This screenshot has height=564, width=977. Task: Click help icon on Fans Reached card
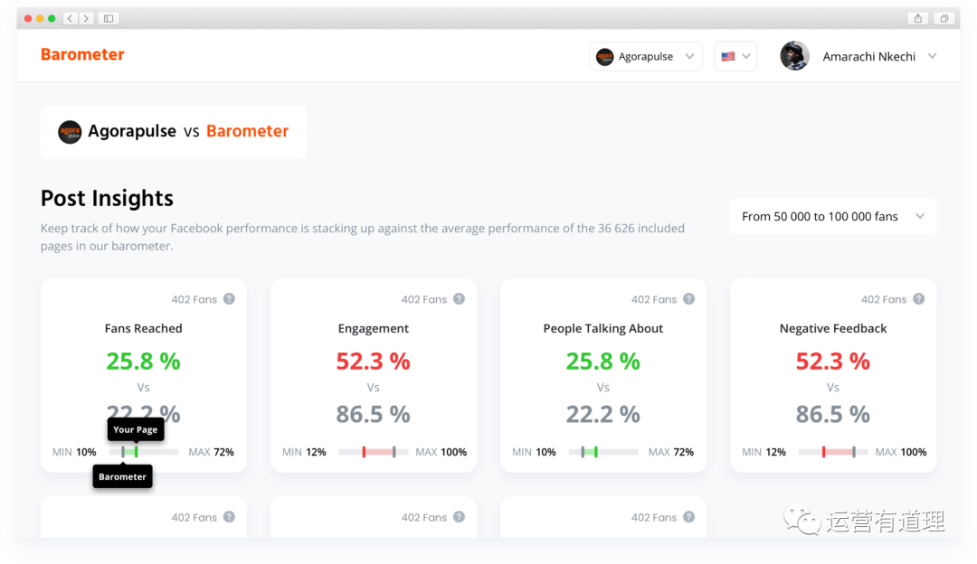[x=229, y=299]
